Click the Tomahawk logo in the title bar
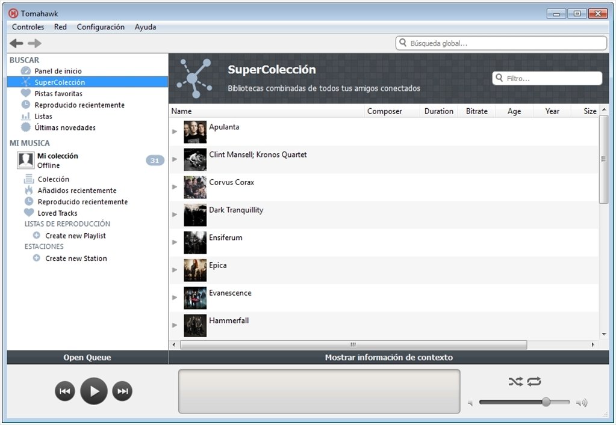The height and width of the screenshot is (425, 616). pyautogui.click(x=13, y=13)
